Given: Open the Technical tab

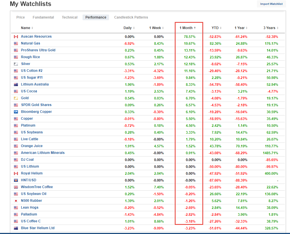Looking at the screenshot, I should [69, 17].
